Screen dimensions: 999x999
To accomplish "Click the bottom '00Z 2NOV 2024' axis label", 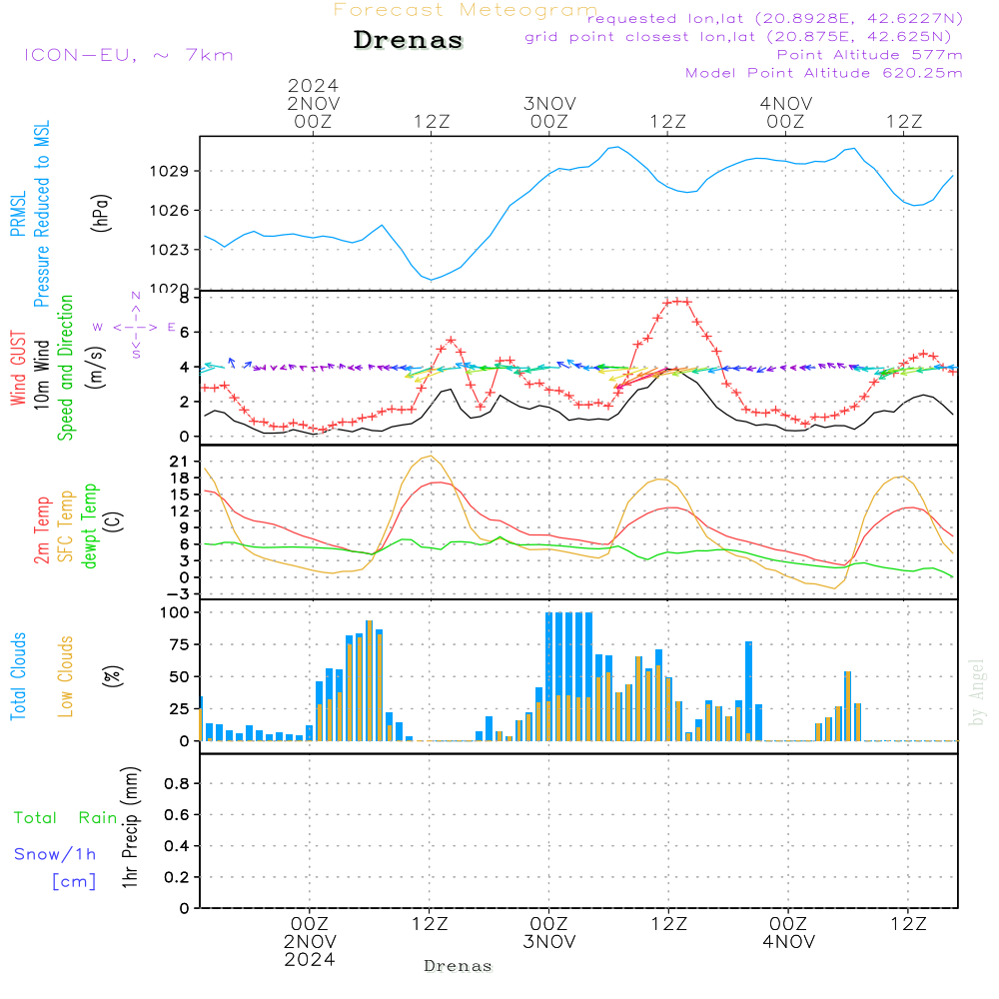I will (x=310, y=942).
